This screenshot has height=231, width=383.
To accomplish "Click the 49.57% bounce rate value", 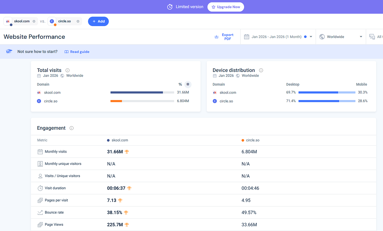I will point(249,213).
